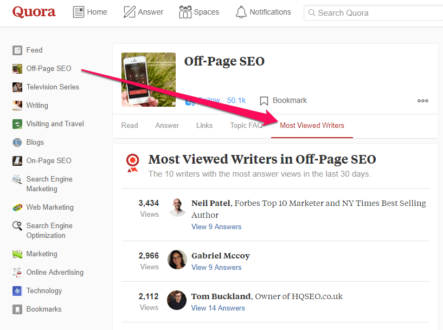This screenshot has width=443, height=330.
Task: Switch to the topic's Answer tab
Action: 167,125
